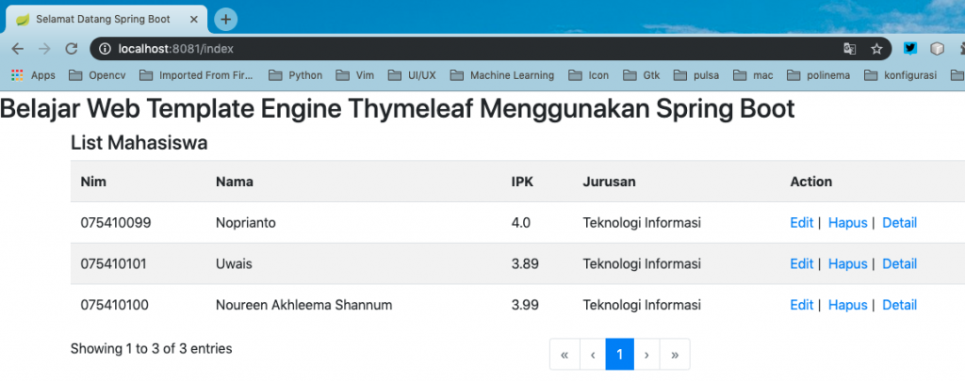
Task: Open the Vim bookmark folder
Action: pyautogui.click(x=355, y=75)
